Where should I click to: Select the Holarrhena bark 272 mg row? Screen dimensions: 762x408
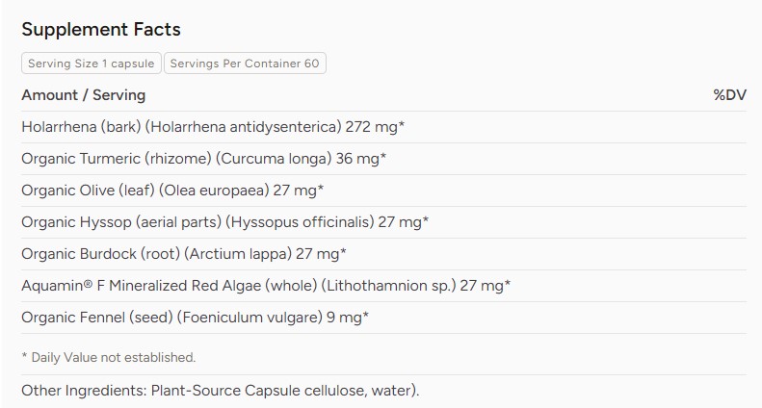pos(384,127)
